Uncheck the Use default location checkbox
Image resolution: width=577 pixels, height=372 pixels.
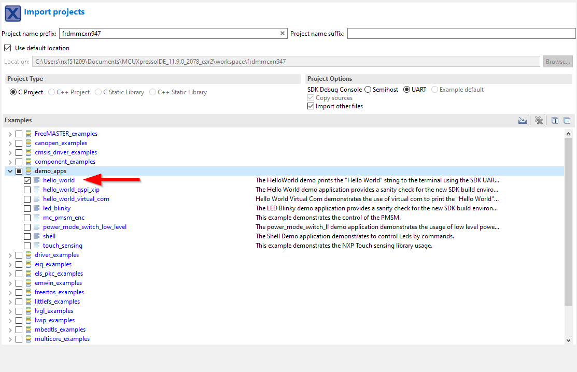[7, 48]
